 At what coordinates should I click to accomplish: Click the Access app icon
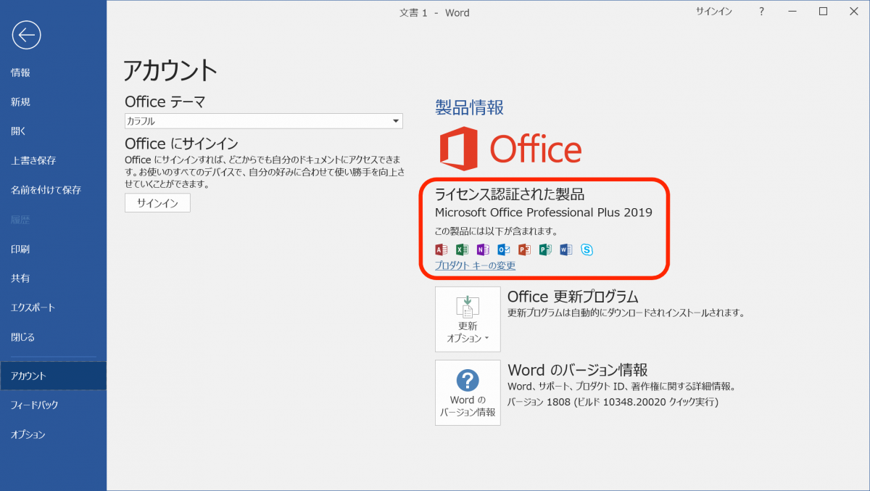(x=441, y=249)
